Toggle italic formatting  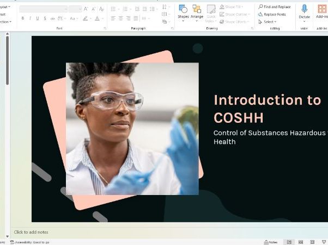(x=30, y=18)
